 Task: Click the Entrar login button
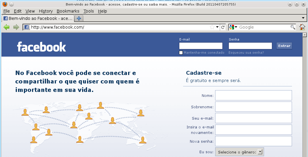pos(284,46)
